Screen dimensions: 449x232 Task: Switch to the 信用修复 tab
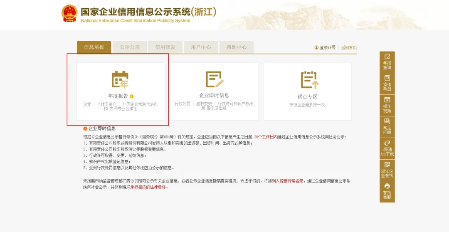click(165, 47)
